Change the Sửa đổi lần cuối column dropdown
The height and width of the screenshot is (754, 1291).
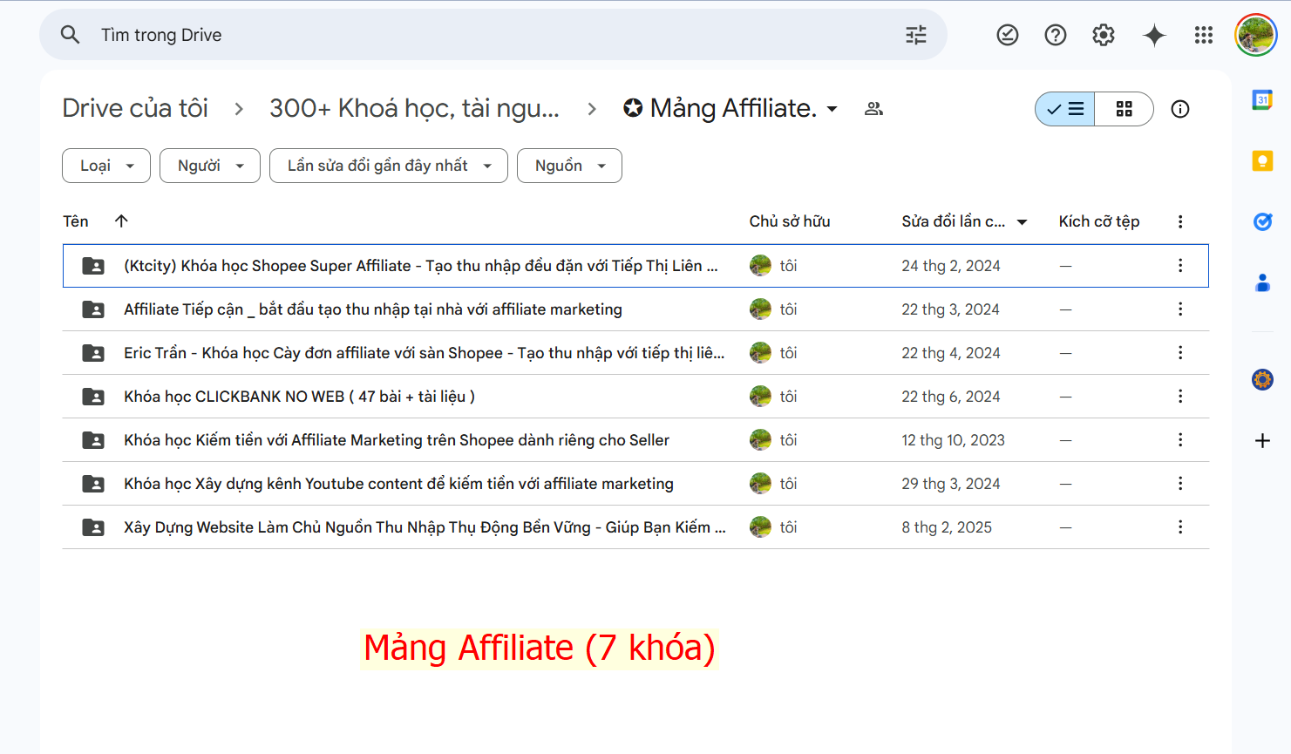point(1022,222)
